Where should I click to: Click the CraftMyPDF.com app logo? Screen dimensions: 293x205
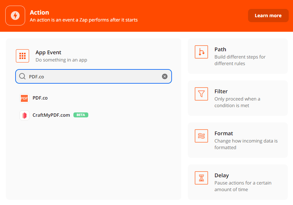coord(24,115)
